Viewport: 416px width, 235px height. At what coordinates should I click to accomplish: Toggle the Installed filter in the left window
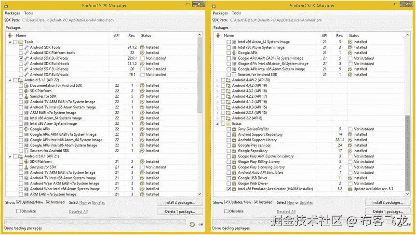pyautogui.click(x=48, y=202)
